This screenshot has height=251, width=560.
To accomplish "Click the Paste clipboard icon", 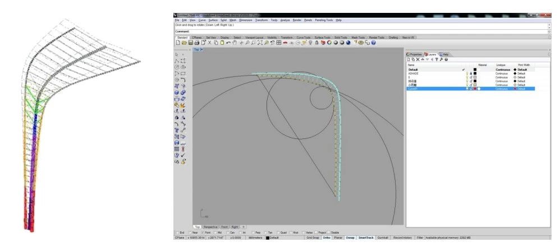I will tap(223, 43).
